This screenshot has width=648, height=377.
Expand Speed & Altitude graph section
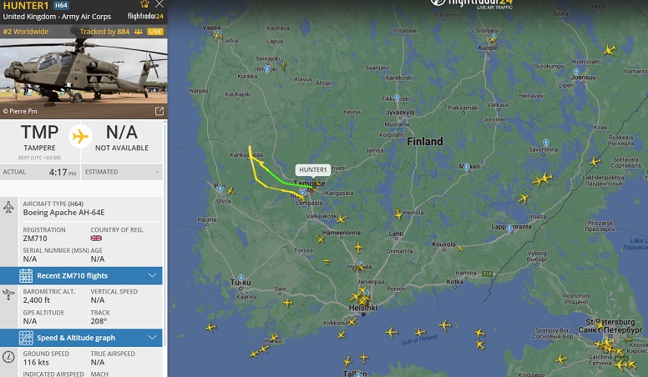(x=81, y=338)
